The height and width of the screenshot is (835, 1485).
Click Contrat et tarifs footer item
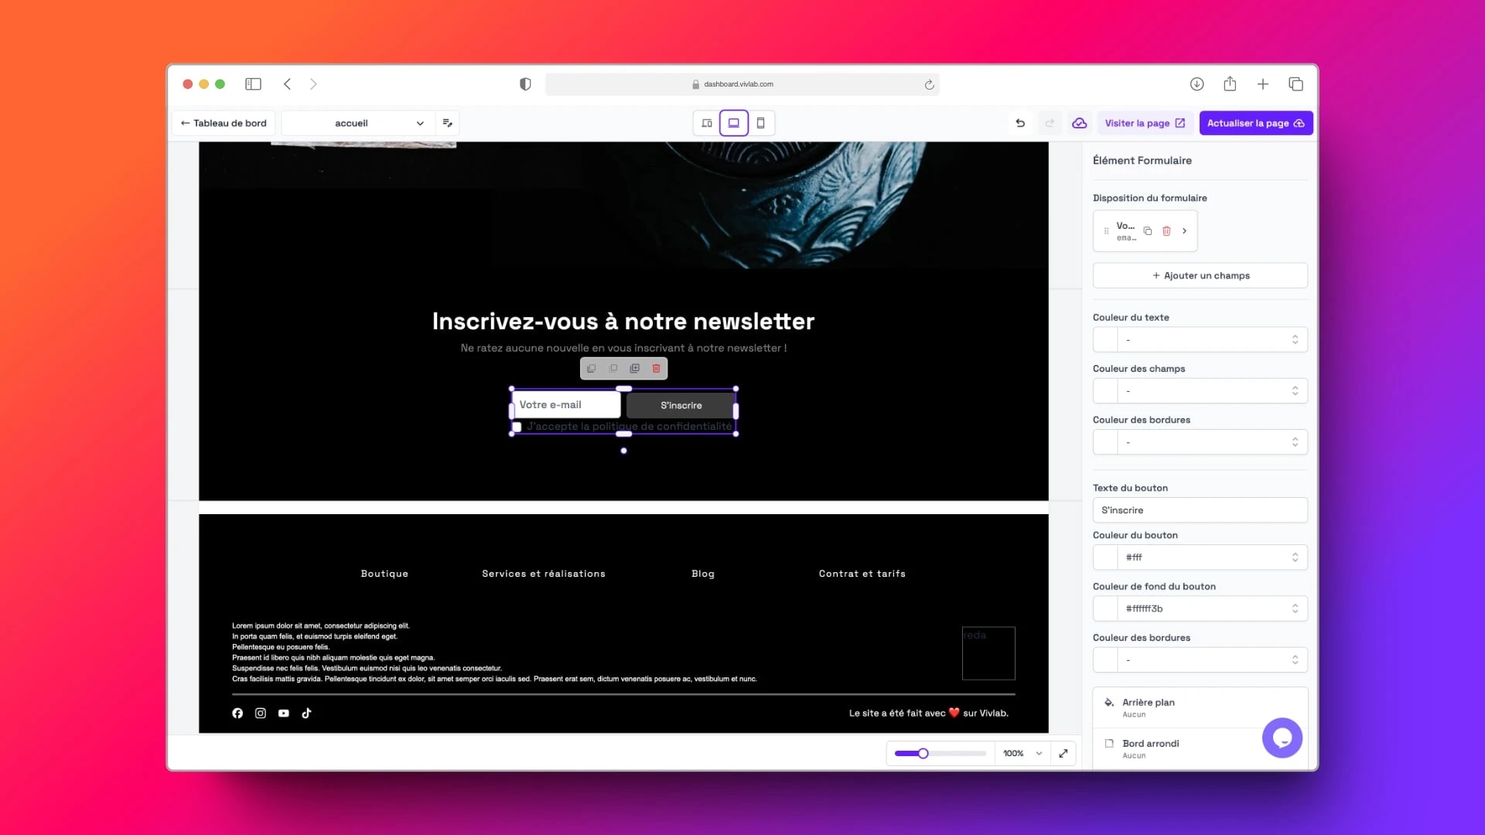click(862, 574)
